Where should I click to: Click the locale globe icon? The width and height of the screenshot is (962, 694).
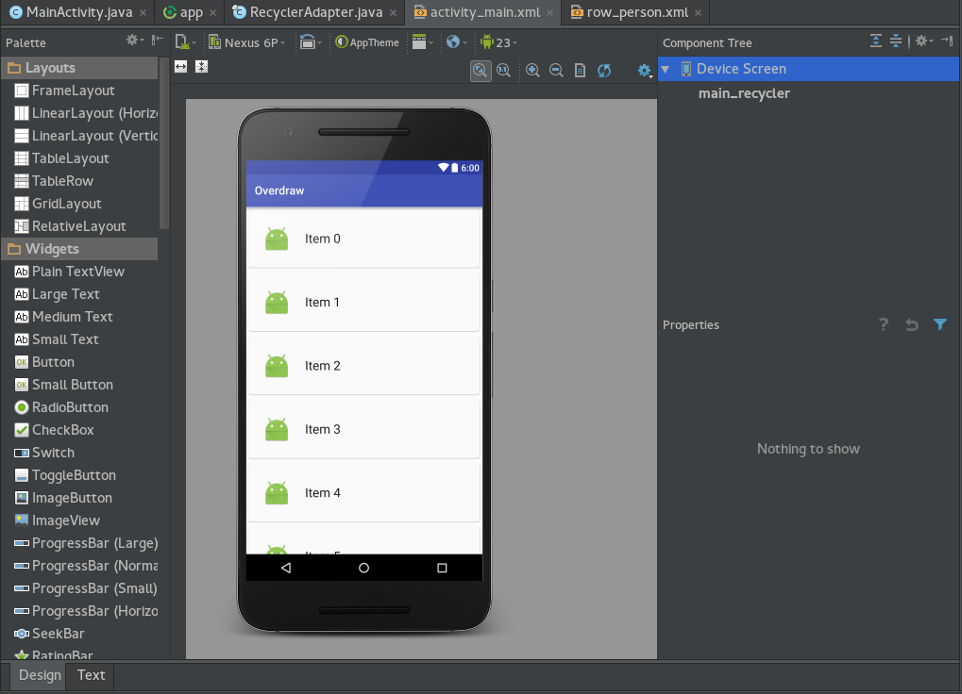[454, 41]
